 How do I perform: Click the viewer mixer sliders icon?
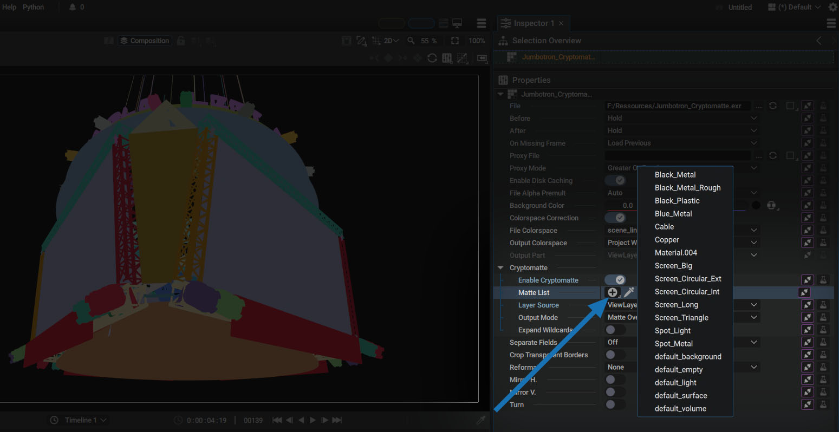tap(447, 58)
